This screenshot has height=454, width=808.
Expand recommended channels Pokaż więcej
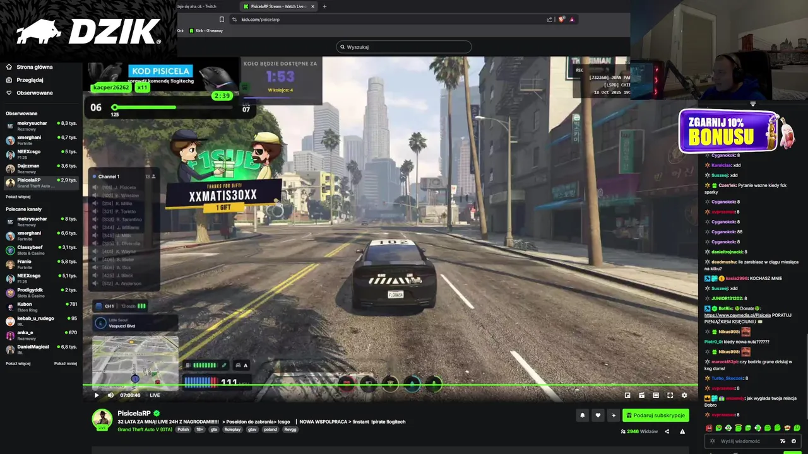tap(18, 363)
